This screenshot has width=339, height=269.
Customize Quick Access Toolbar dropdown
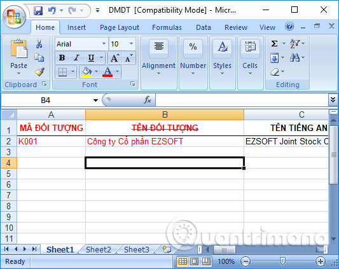click(x=98, y=10)
